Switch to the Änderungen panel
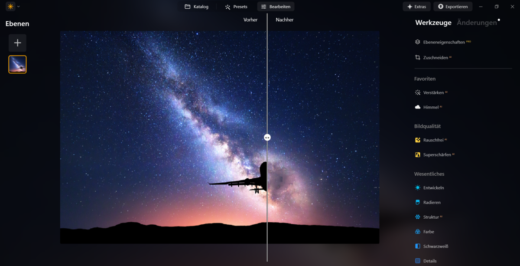Image resolution: width=520 pixels, height=266 pixels. (476, 22)
